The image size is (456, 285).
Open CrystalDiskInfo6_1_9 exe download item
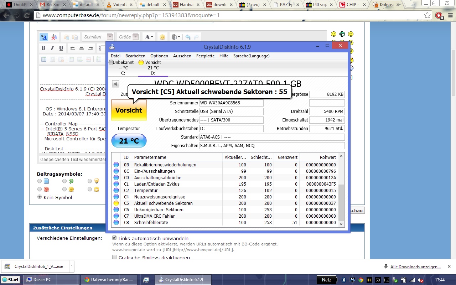[x=35, y=266]
